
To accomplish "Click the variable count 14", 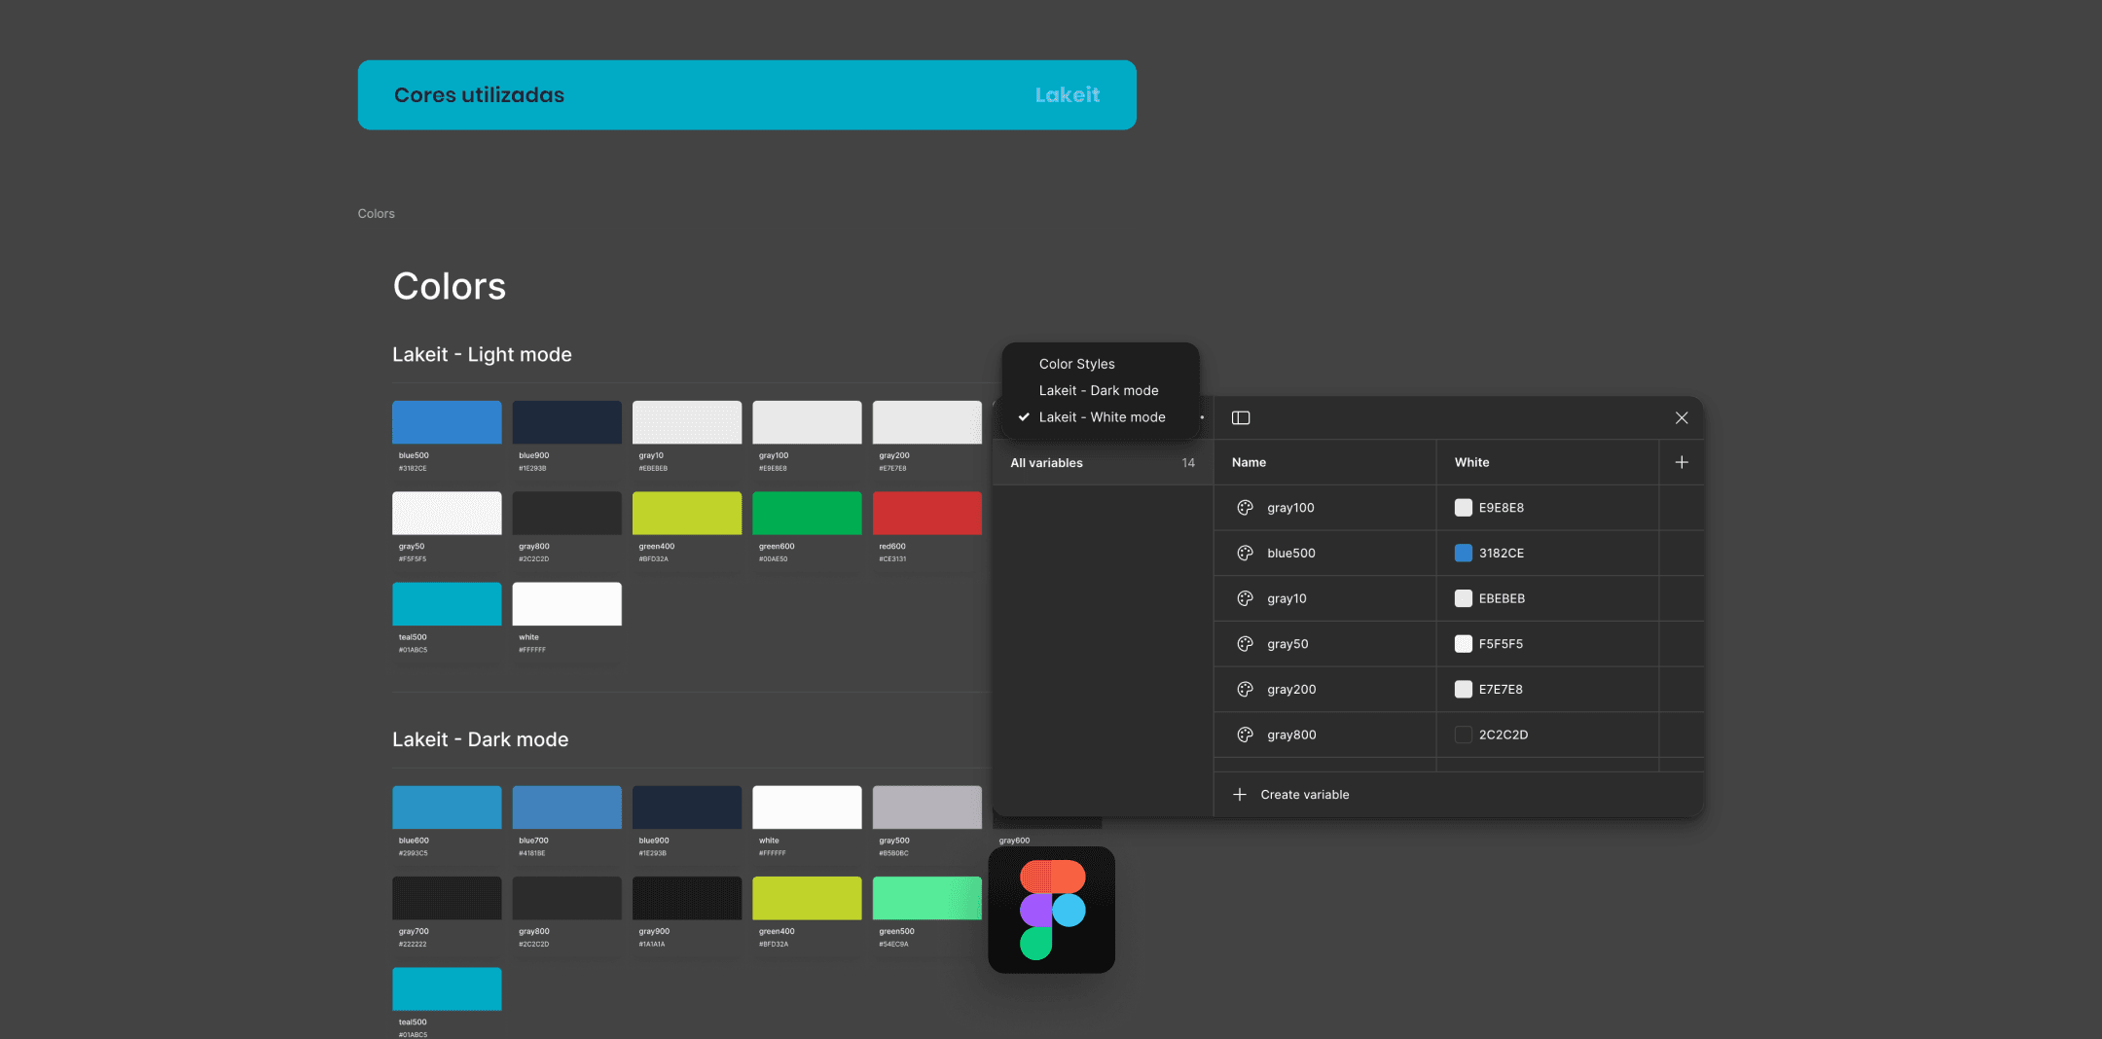I will (1188, 463).
